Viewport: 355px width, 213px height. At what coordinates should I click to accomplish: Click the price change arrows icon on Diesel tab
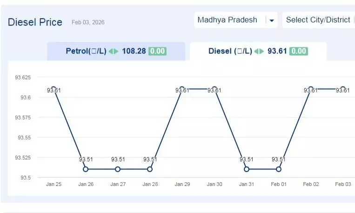(260, 51)
